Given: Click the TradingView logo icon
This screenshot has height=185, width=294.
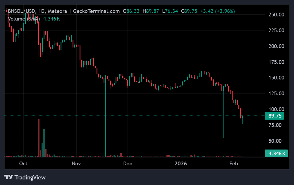Looking at the screenshot, I should coord(9,178).
